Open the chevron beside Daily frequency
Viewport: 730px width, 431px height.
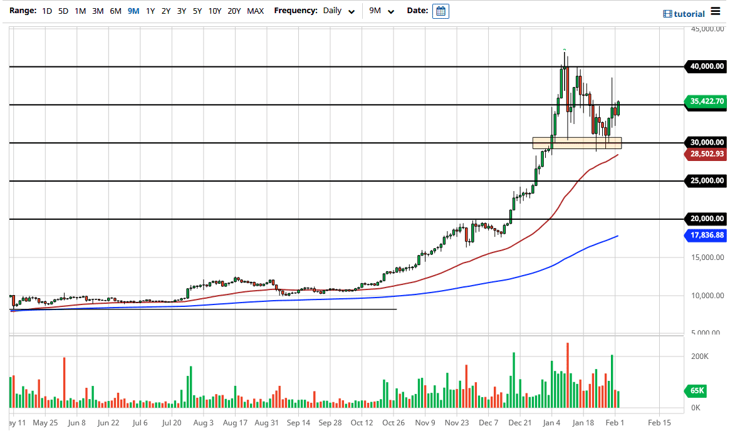pos(352,11)
